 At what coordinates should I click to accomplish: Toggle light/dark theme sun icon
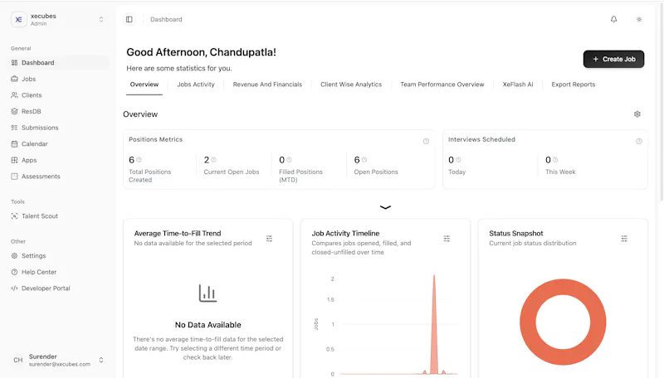click(639, 19)
